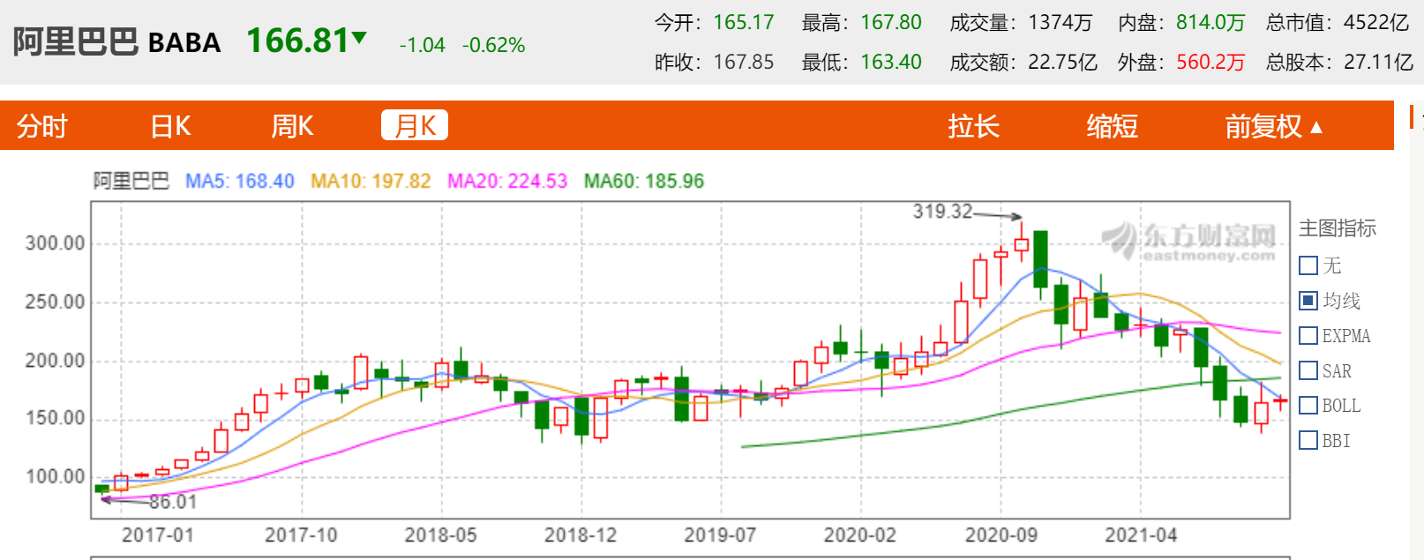Screen dimensions: 1424x560
Task: Click the 319.32 peak price label
Action: click(942, 212)
